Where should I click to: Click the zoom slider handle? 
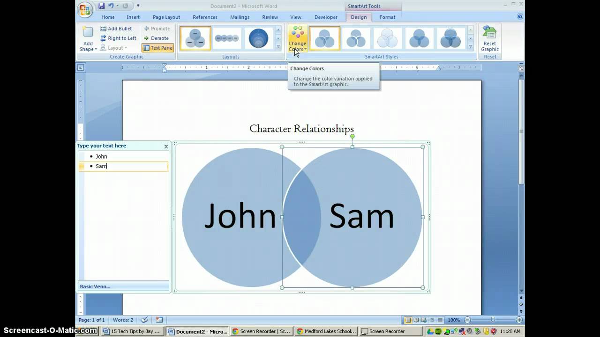point(493,320)
